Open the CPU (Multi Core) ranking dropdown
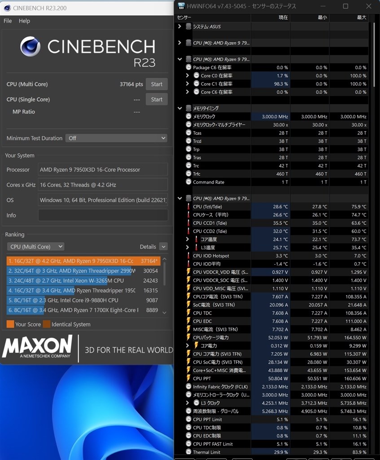This screenshot has height=460, width=380. pyautogui.click(x=36, y=247)
